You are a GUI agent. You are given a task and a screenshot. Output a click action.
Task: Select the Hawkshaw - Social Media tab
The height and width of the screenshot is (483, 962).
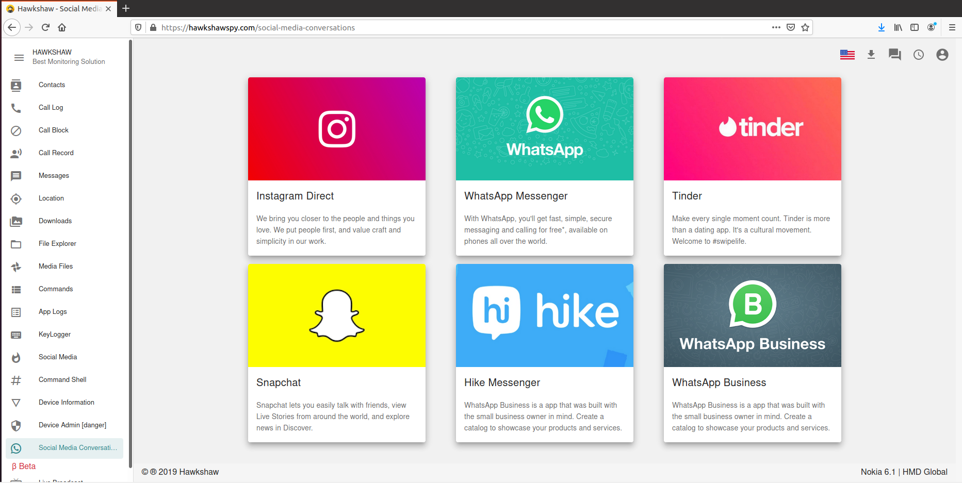point(58,9)
